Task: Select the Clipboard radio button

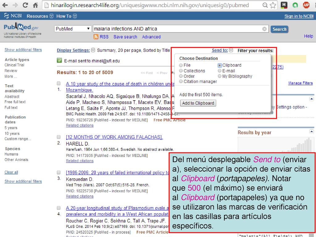Action: [x=220, y=65]
